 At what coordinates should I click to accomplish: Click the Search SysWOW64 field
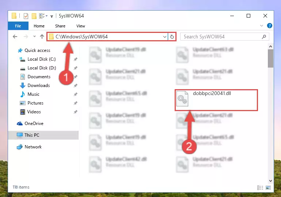click(x=225, y=37)
